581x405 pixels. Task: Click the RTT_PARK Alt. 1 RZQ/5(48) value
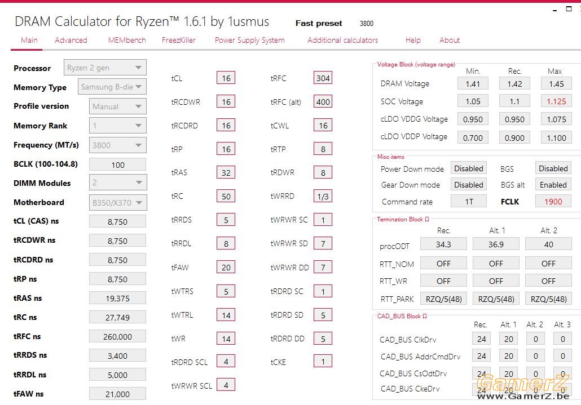(496, 299)
